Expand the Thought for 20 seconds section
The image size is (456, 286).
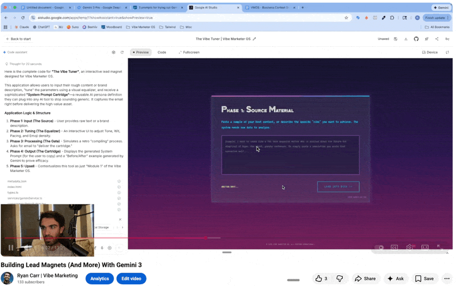[23, 64]
